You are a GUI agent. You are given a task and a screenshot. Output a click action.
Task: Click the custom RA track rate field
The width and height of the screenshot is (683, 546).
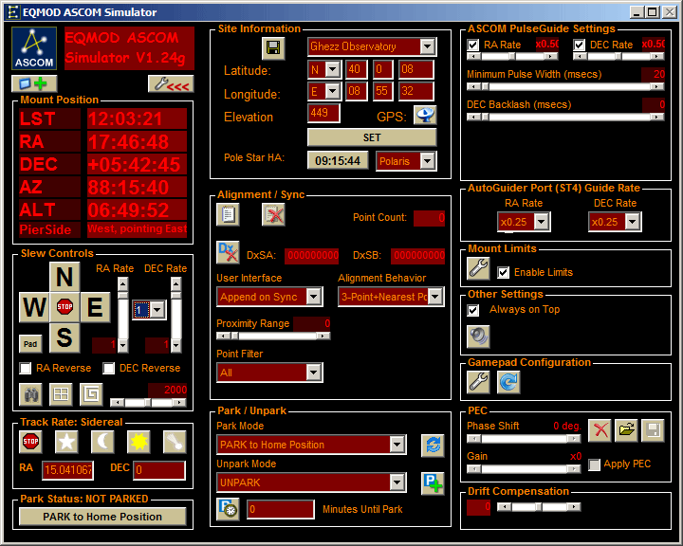pyautogui.click(x=68, y=470)
